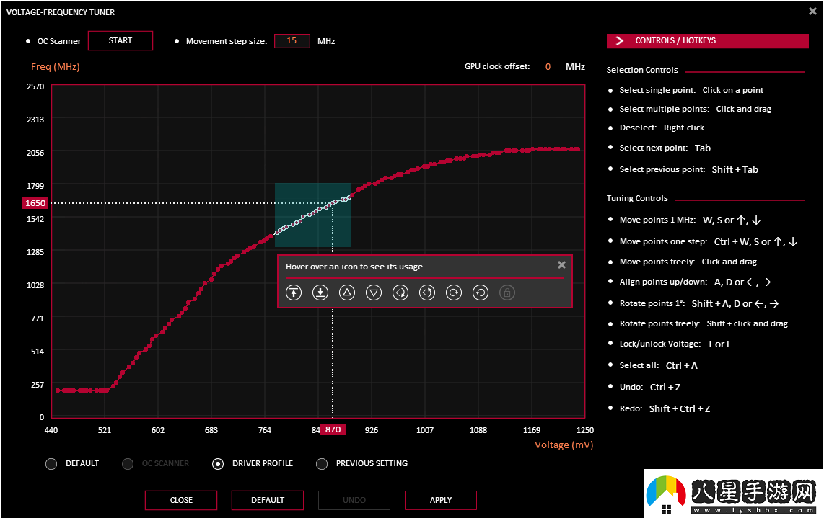824x518 pixels.
Task: Start the OC Scanner
Action: point(120,41)
